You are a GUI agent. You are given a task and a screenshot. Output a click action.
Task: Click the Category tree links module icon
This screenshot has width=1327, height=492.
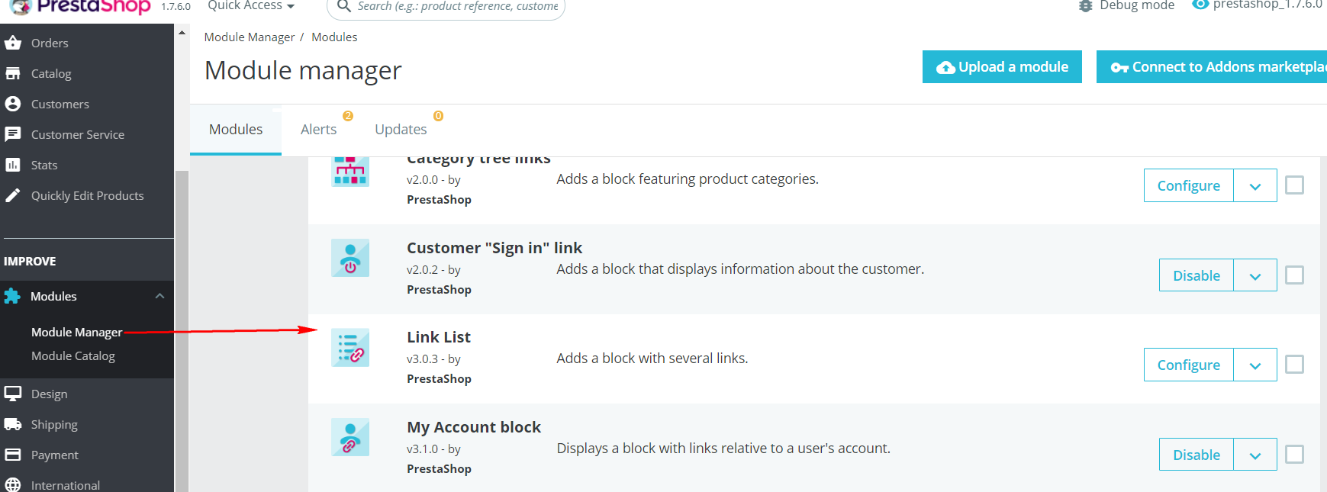(x=350, y=172)
